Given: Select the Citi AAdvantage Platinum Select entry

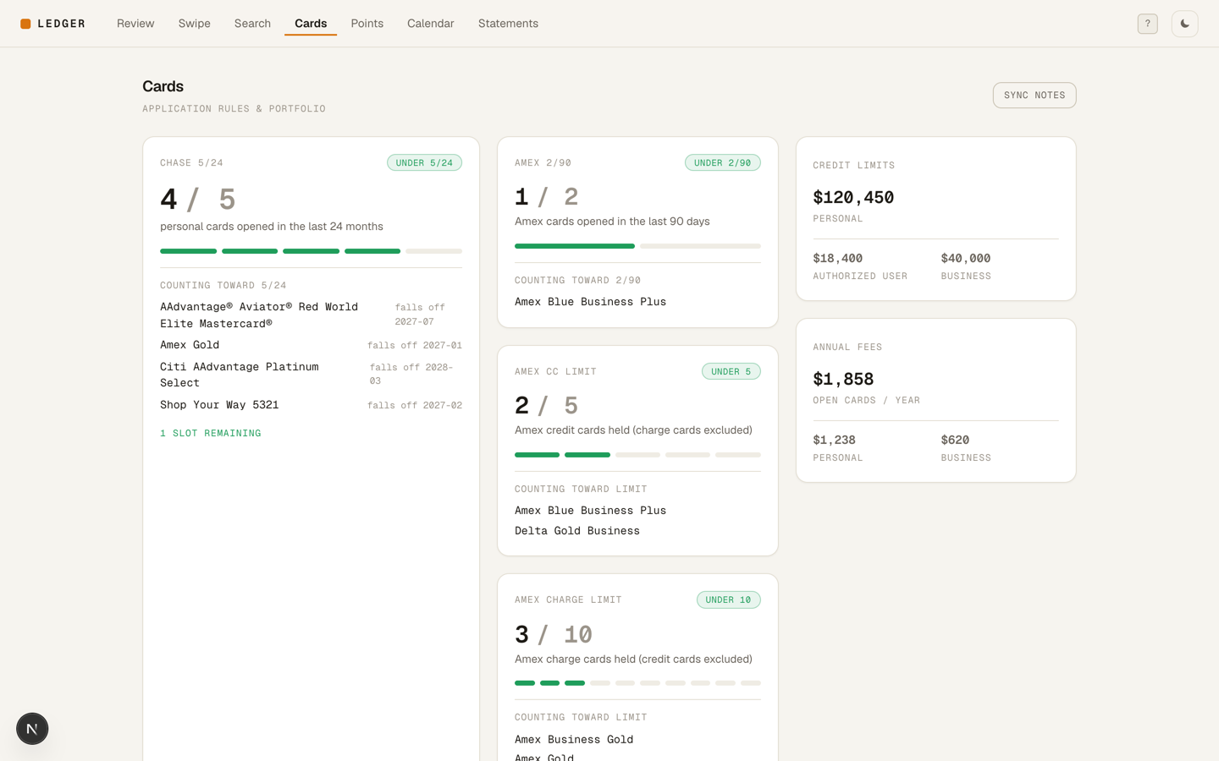Looking at the screenshot, I should click(311, 375).
